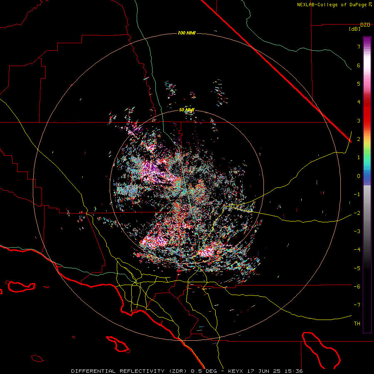Image resolution: width=374 pixels, height=374 pixels.
Task: Click the -3 tick on color scale
Action: tap(357, 231)
